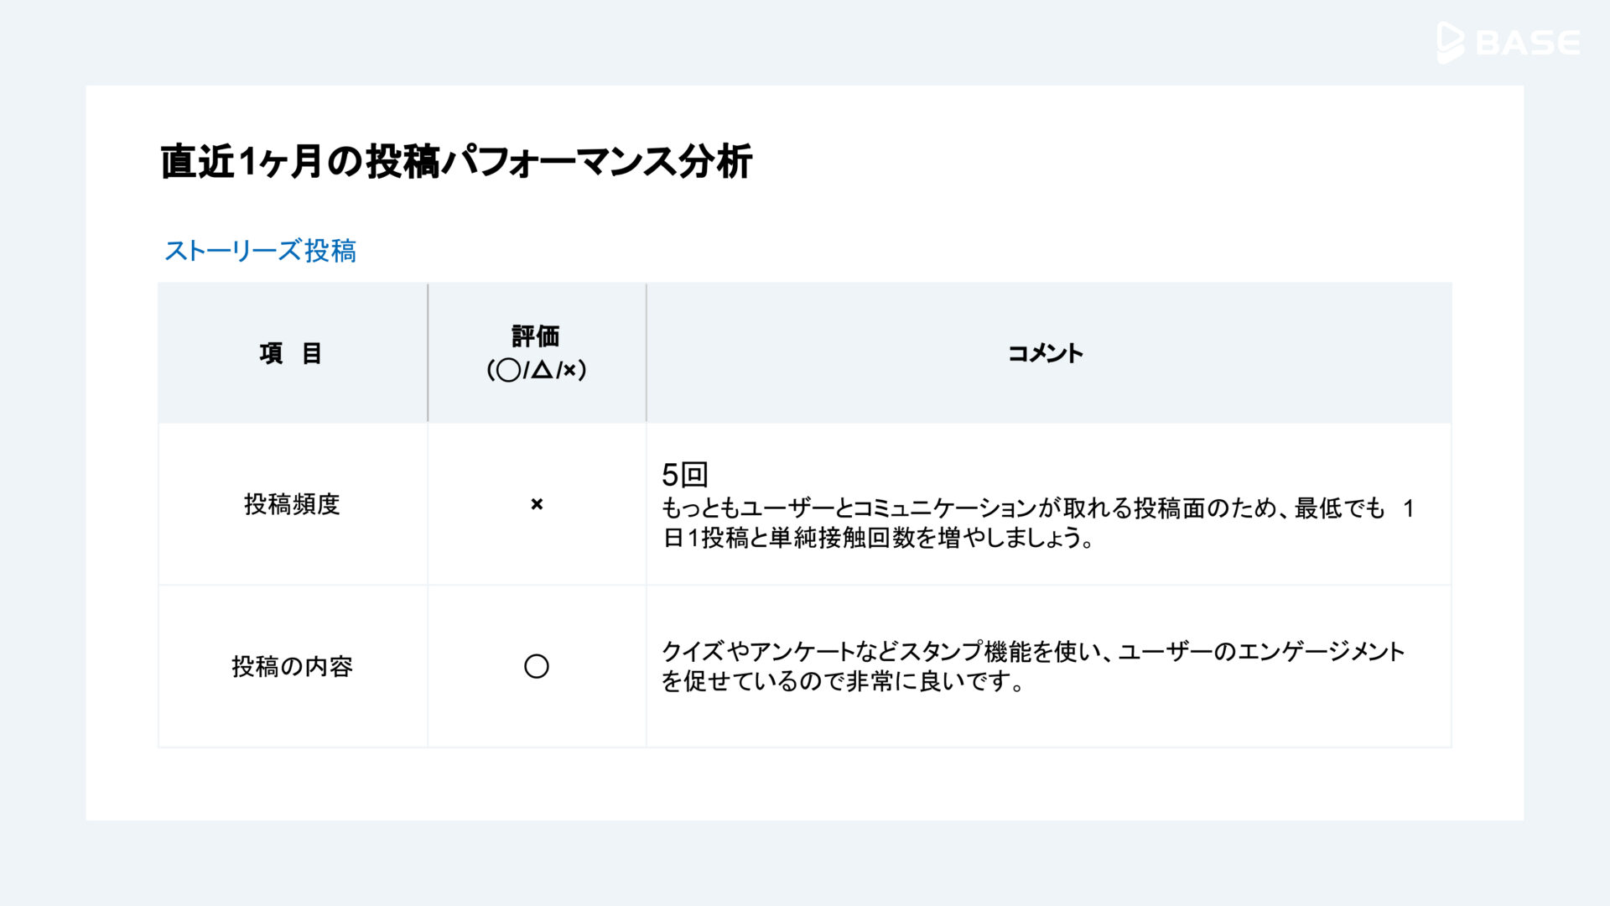The height and width of the screenshot is (906, 1610).
Task: Click the ◯ symbol in the header legend
Action: click(508, 370)
